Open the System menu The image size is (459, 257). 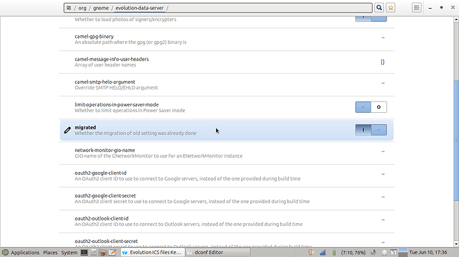point(69,252)
